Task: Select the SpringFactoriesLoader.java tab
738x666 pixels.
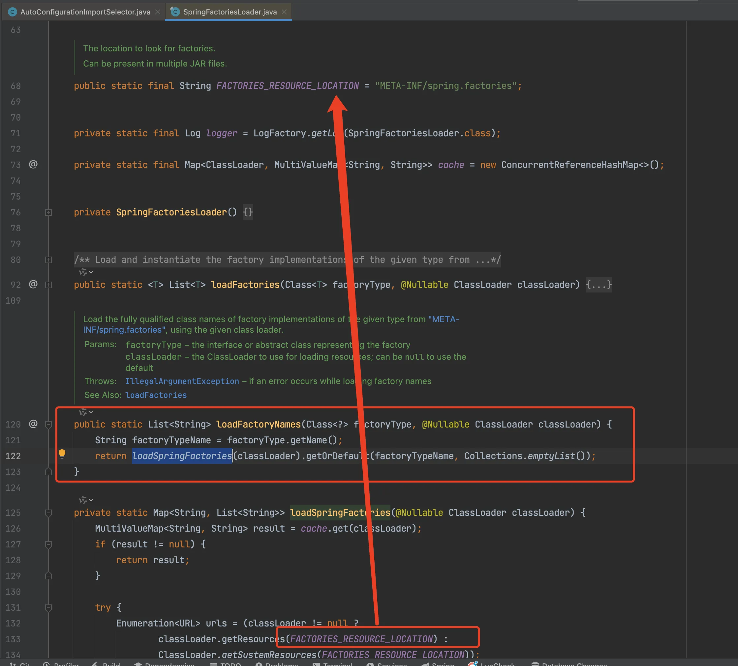Action: 230,12
